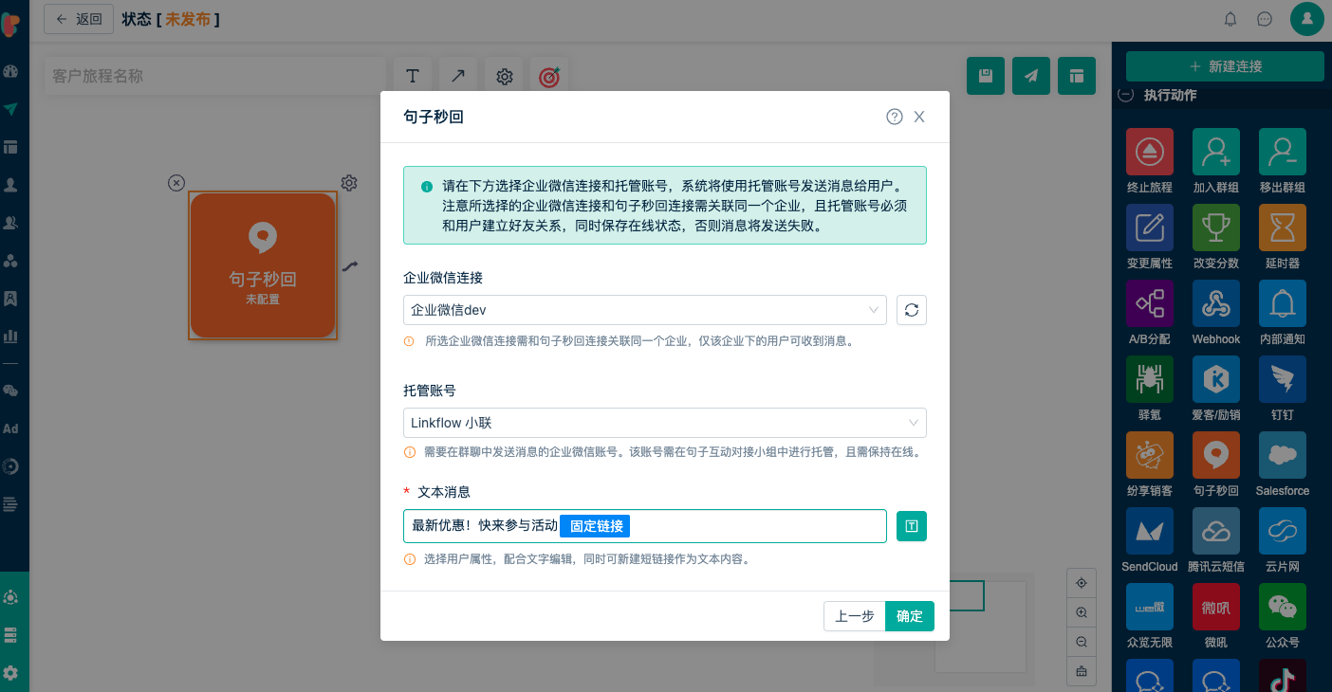Screen dimensions: 1332x692
Task: Click the 确定 button
Action: pos(910,616)
